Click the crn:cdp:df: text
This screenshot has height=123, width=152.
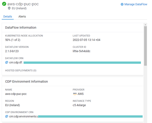[x=16, y=62]
